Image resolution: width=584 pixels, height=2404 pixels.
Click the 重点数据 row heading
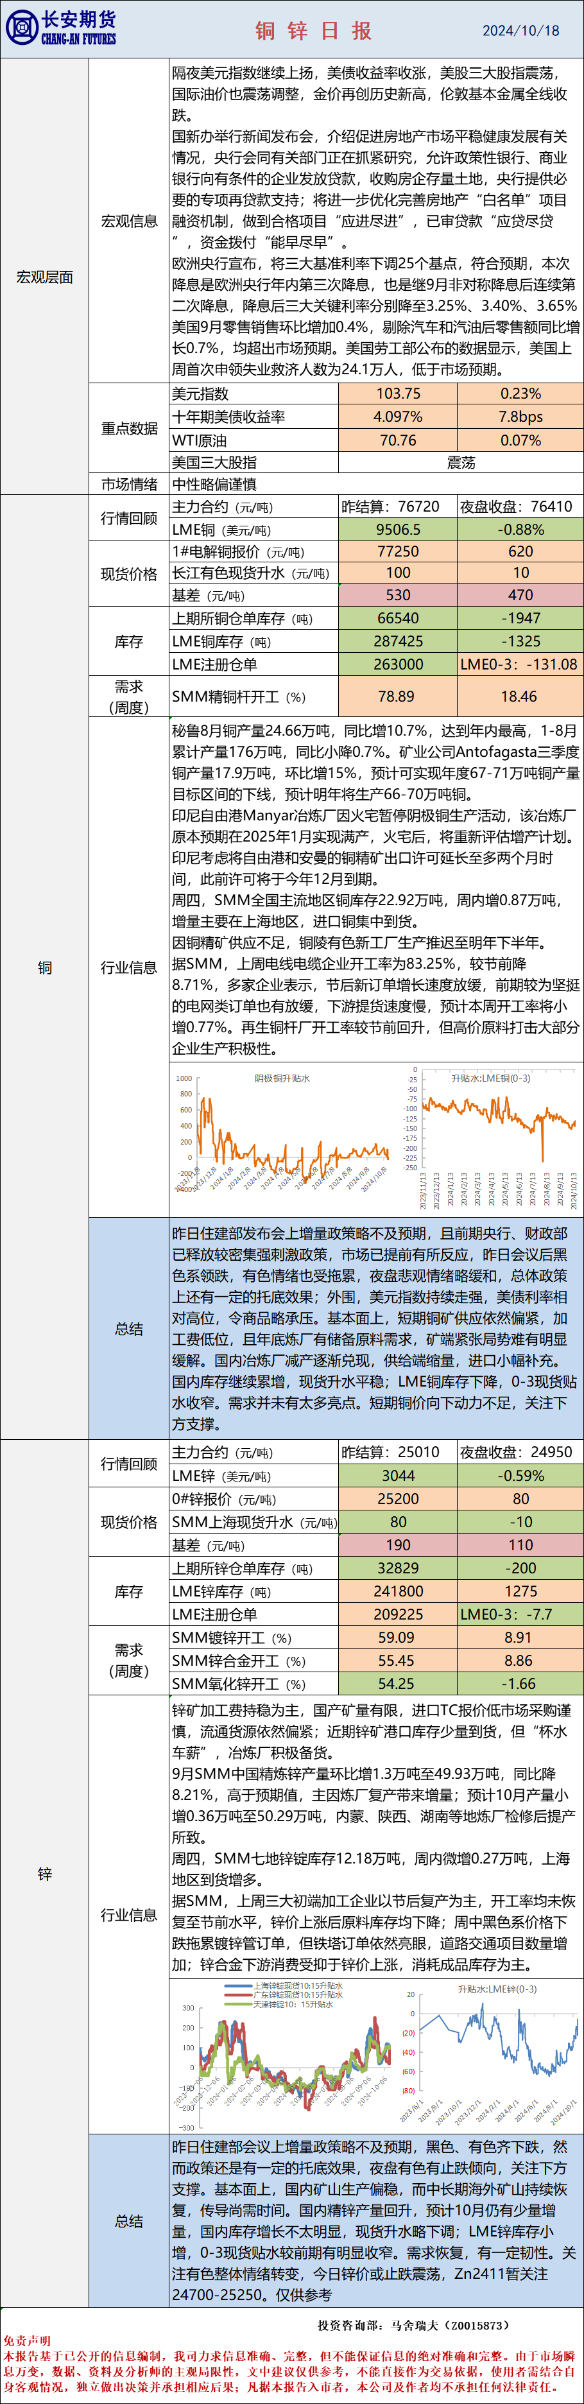129,428
